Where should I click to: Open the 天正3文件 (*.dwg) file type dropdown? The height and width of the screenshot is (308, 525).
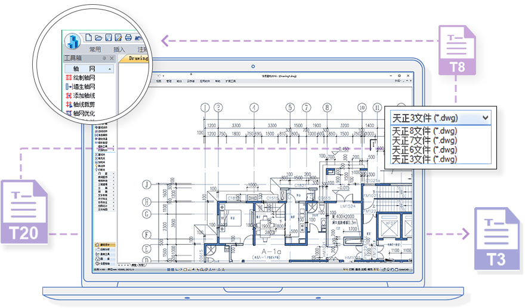tap(486, 118)
